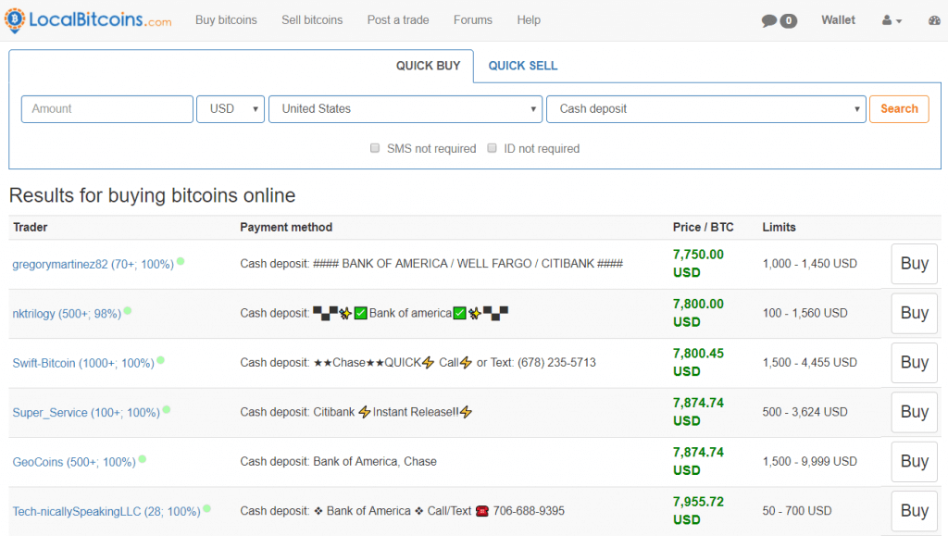The image size is (948, 536).
Task: Click the Trader column header
Action: (31, 227)
